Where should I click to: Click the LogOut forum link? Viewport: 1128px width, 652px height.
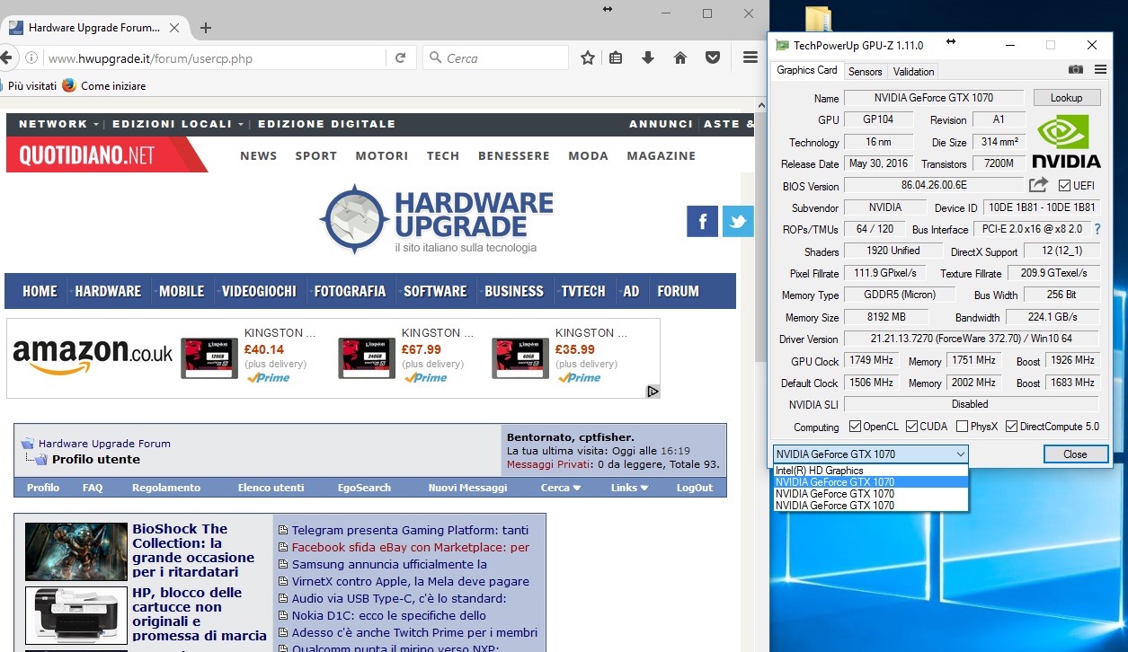point(695,488)
